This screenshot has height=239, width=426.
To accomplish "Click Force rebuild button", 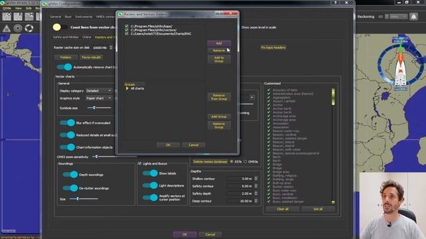I will point(91,57).
